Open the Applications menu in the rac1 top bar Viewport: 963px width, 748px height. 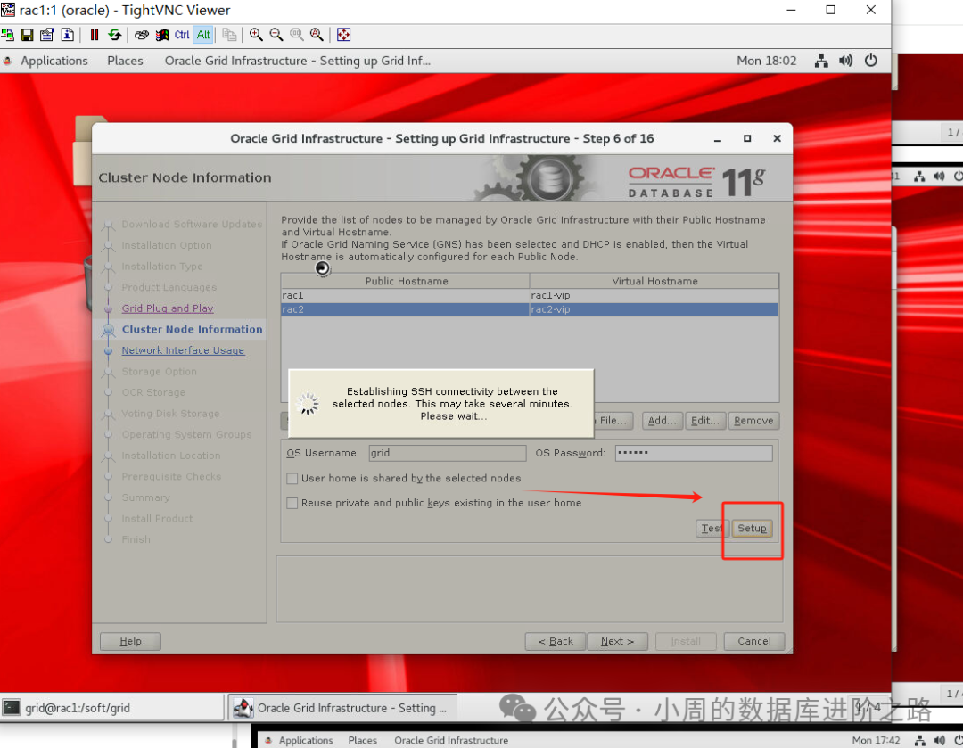click(54, 61)
